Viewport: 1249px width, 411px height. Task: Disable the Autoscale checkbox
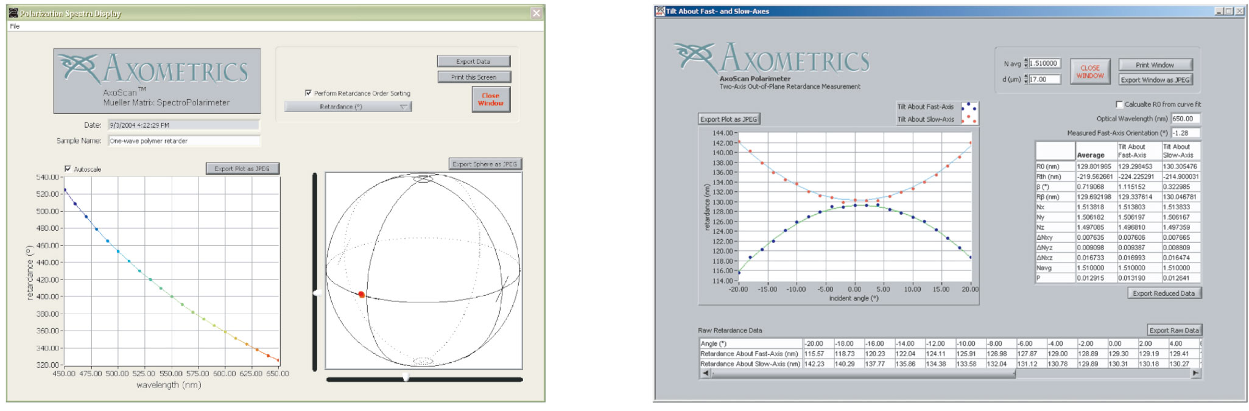pyautogui.click(x=68, y=169)
